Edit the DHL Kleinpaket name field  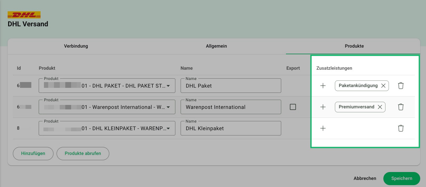click(x=231, y=128)
